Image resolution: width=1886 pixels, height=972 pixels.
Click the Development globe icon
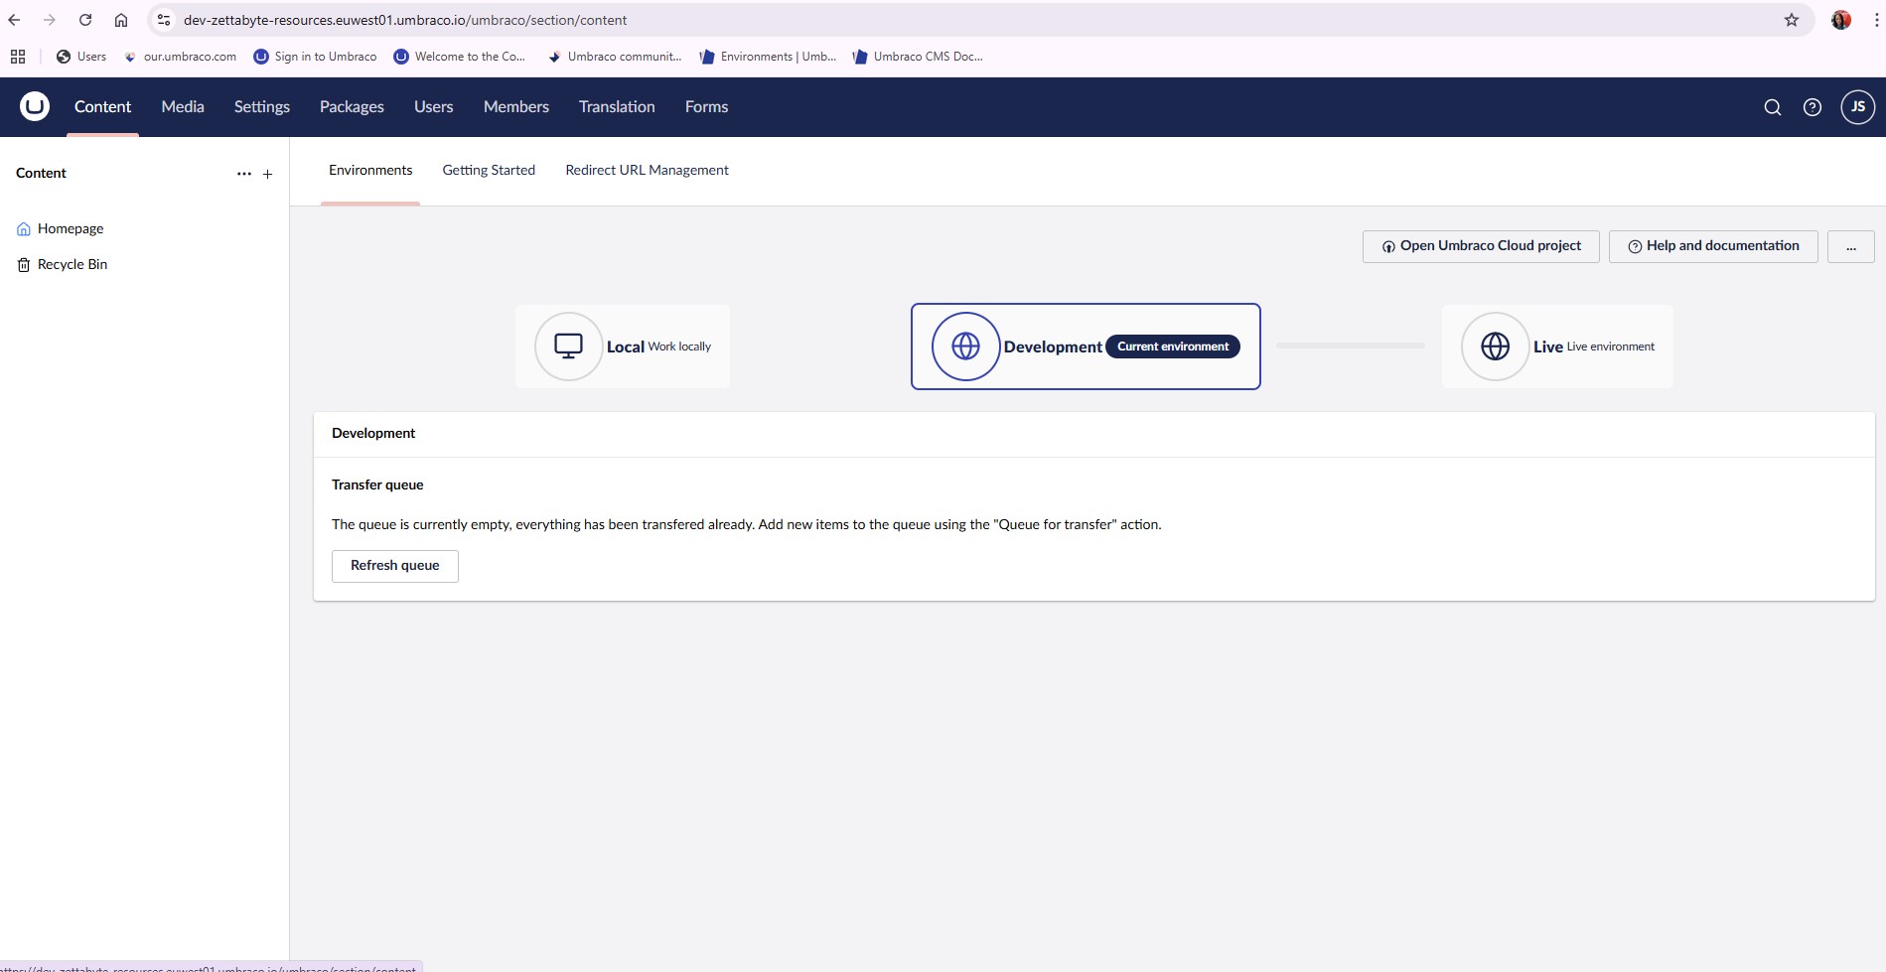pyautogui.click(x=965, y=347)
